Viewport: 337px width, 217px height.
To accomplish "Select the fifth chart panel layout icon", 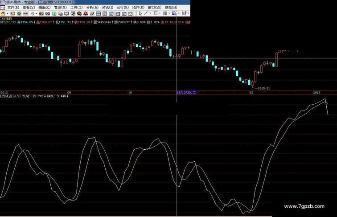I will point(124,13).
